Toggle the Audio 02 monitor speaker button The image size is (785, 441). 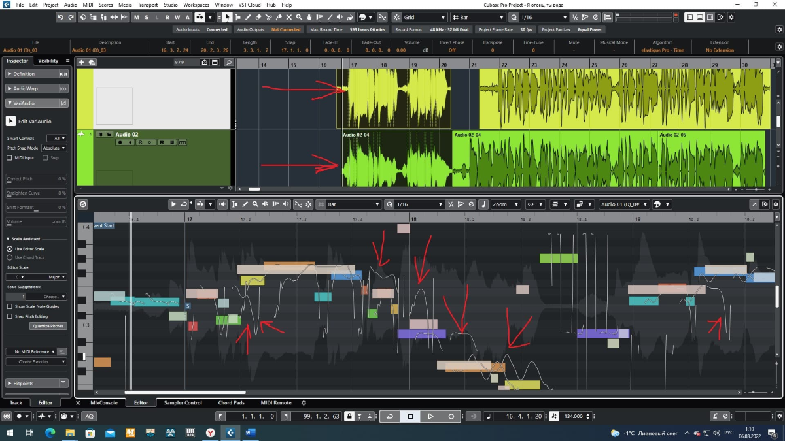tap(130, 142)
